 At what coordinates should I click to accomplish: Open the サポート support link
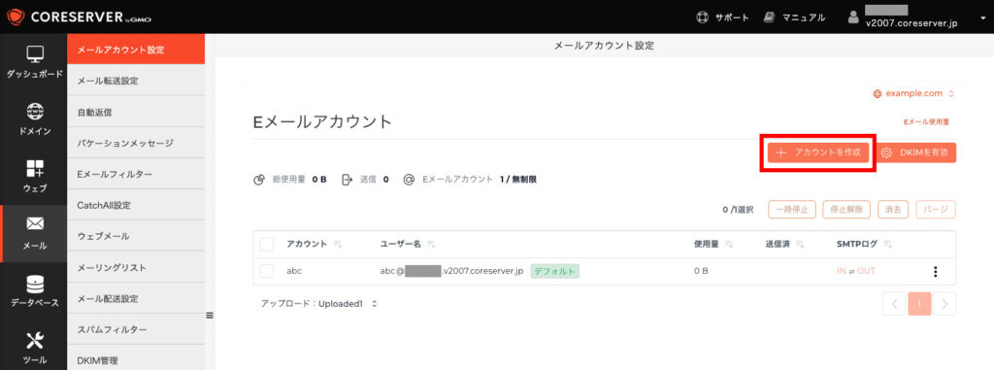tap(732, 17)
